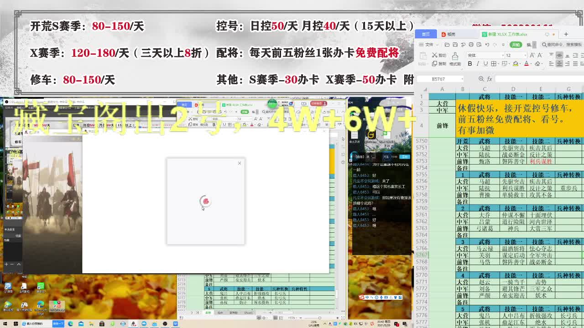Toggle Bold formatting
This screenshot has width=584, height=328.
coord(470,63)
